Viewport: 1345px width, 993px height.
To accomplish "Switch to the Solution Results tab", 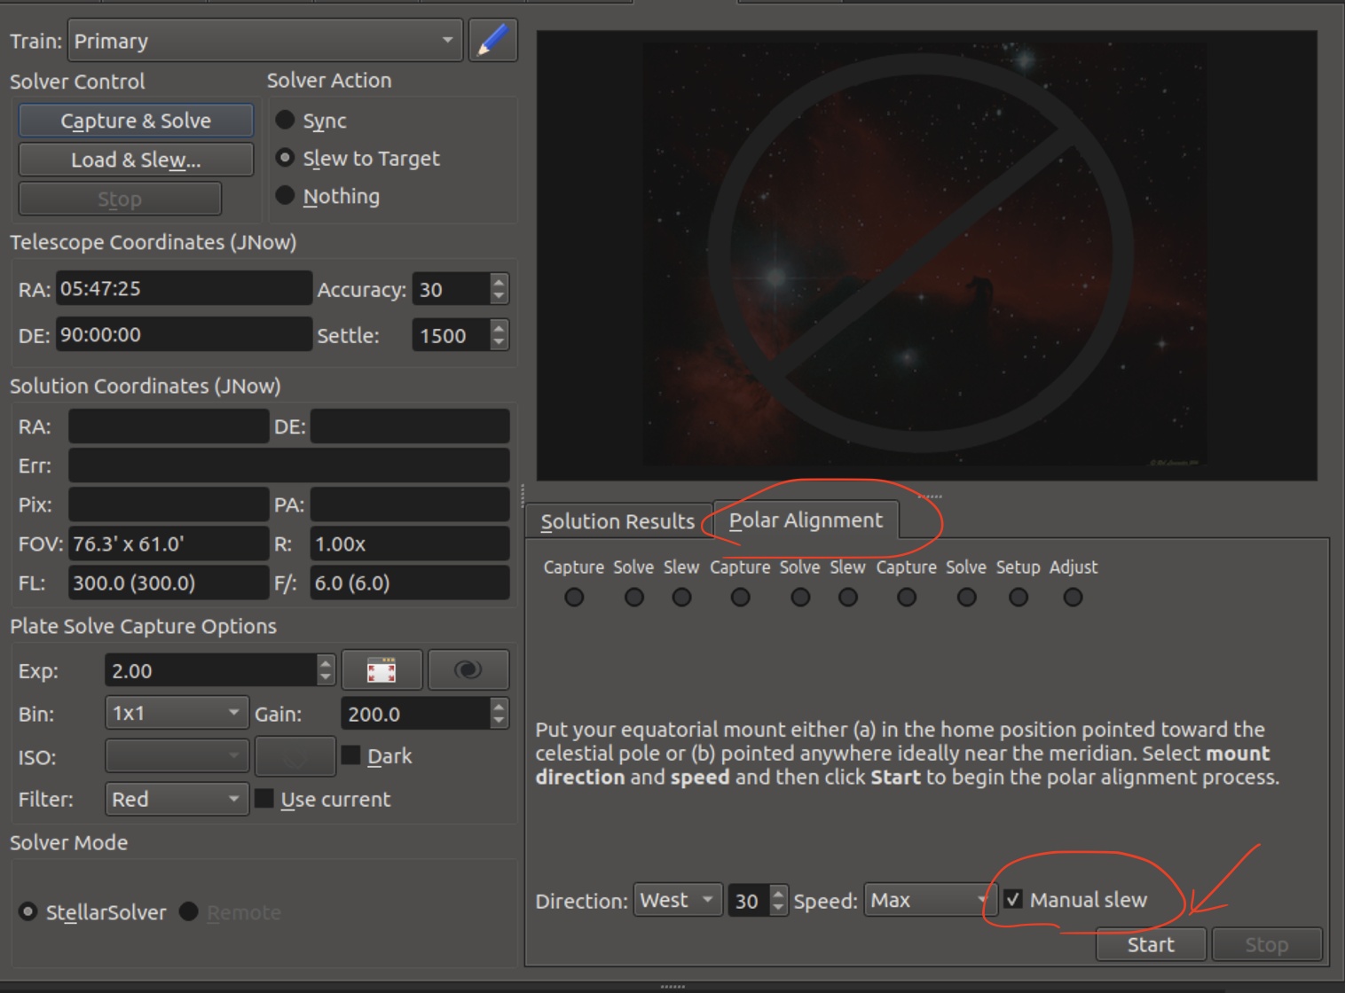I will tap(618, 521).
